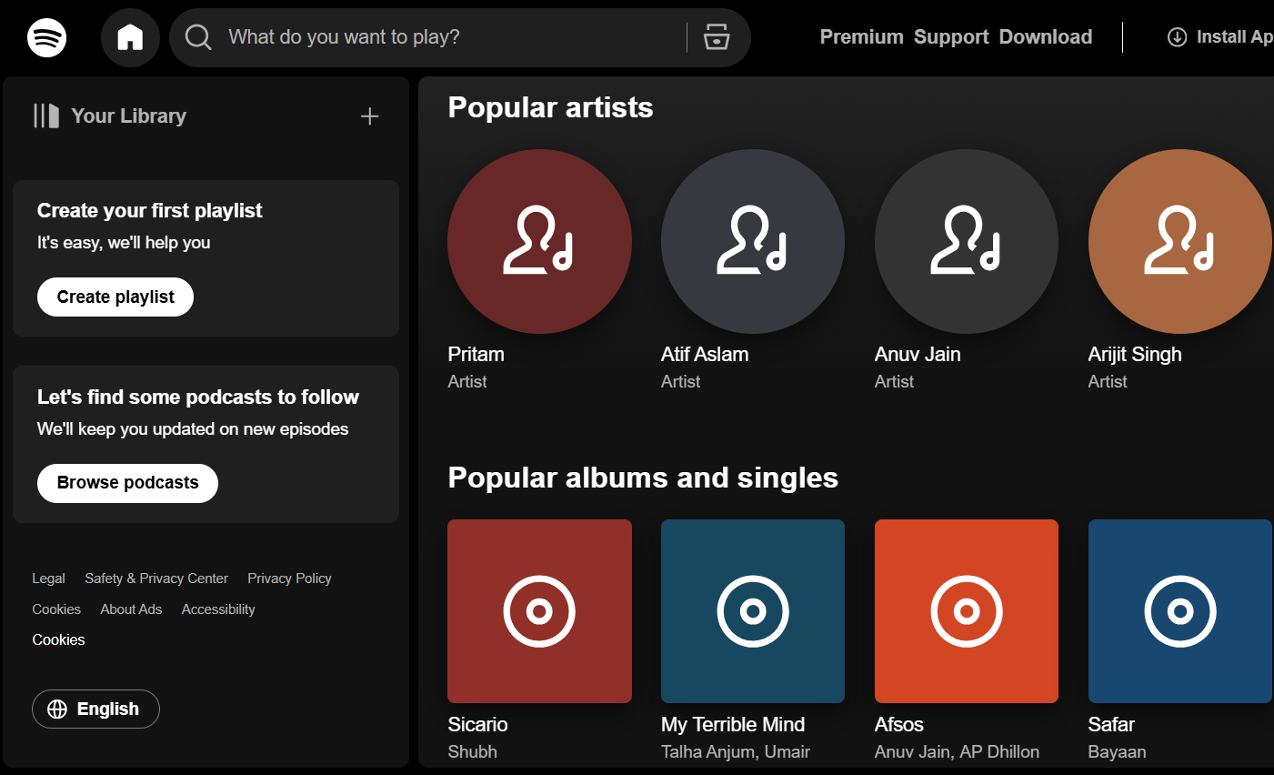This screenshot has height=775, width=1274.
Task: Open Safety & Privacy Center link
Action: click(x=156, y=579)
